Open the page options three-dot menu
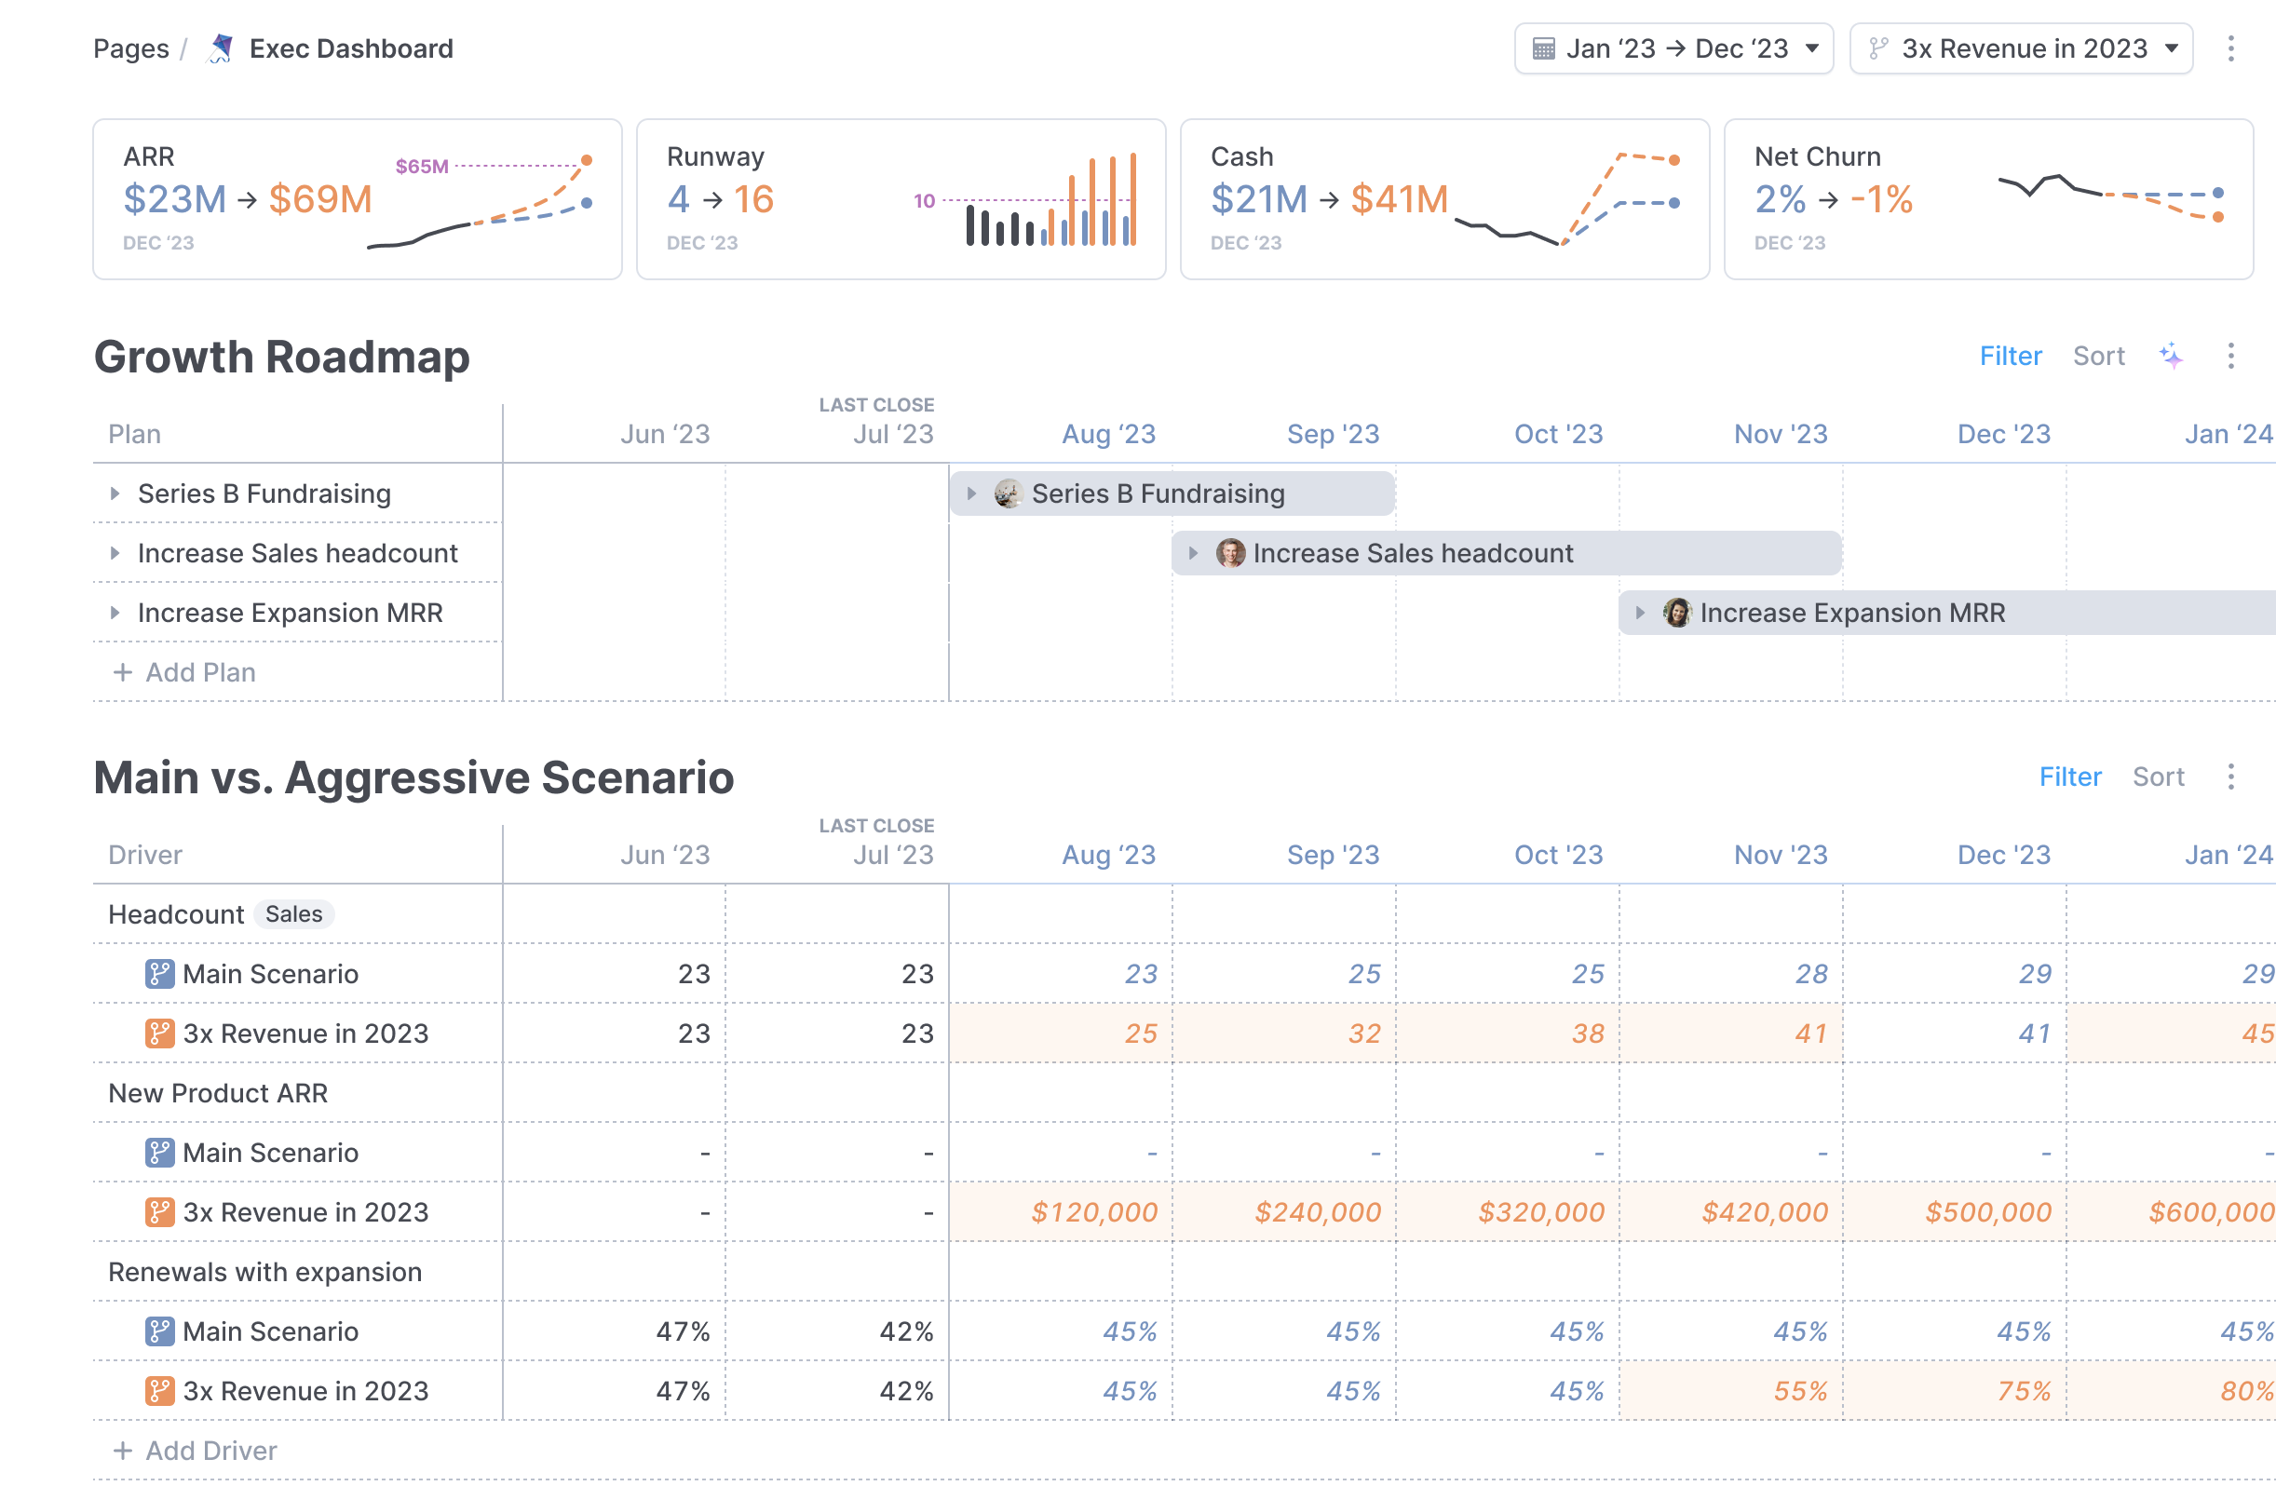2276x1486 pixels. point(2230,48)
